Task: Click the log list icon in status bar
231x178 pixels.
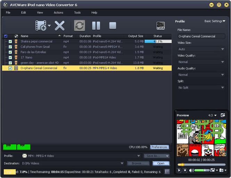Action: tap(167, 171)
